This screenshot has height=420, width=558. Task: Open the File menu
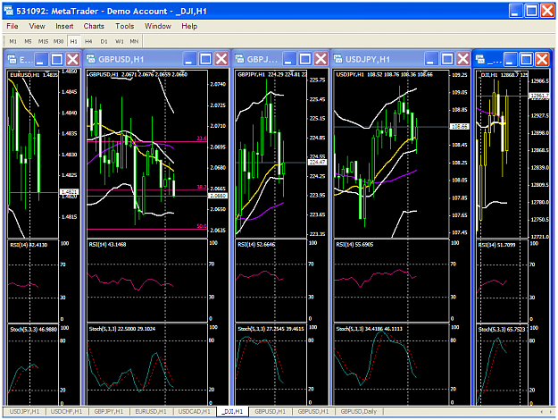pyautogui.click(x=12, y=26)
